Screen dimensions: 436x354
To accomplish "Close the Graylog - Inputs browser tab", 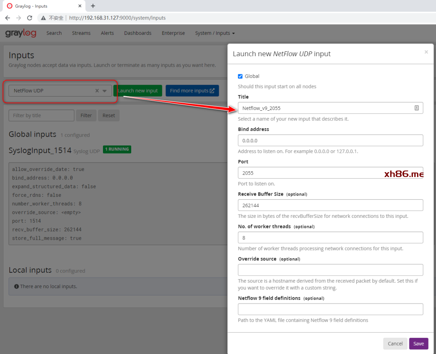I will point(80,6).
